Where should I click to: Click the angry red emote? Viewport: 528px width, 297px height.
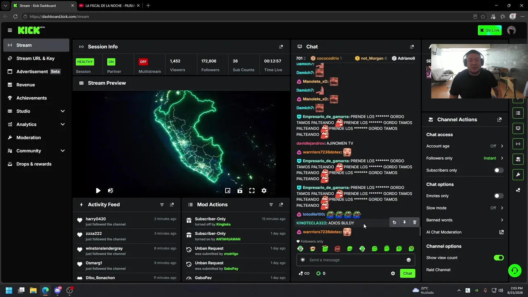click(337, 249)
